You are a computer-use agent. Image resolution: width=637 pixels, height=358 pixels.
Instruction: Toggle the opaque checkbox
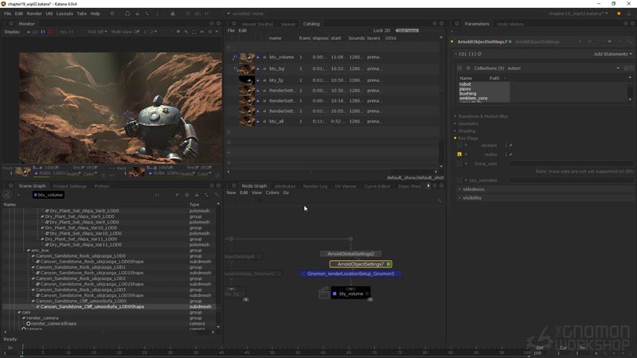(x=510, y=145)
